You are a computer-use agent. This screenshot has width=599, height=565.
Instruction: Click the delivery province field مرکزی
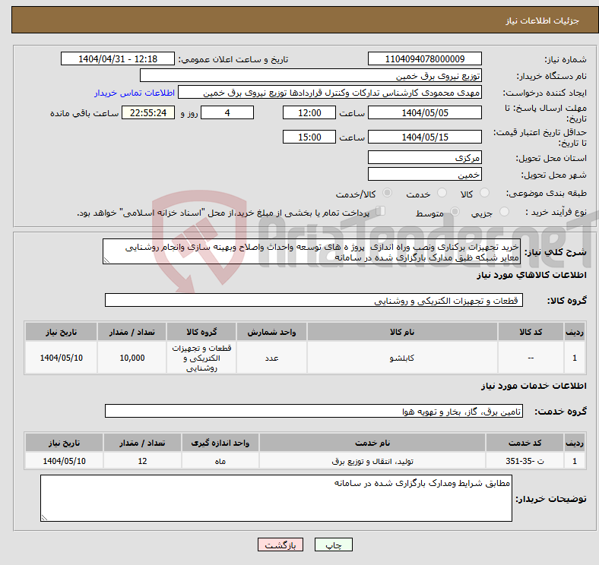pos(424,157)
